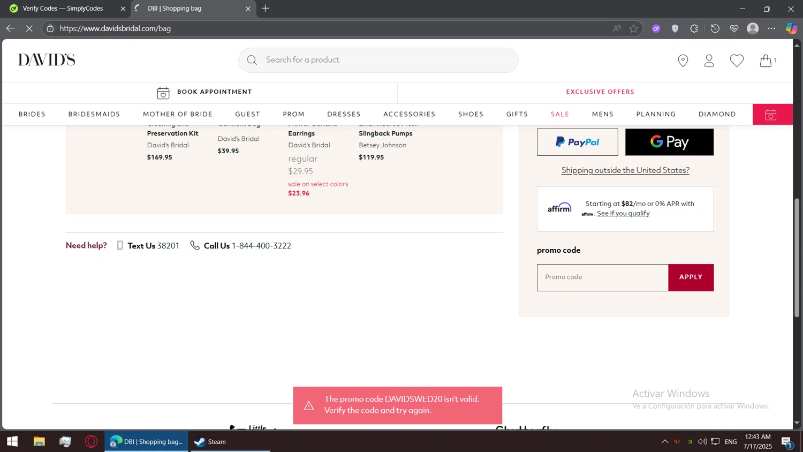
Task: Open notification center icon
Action: (786, 442)
